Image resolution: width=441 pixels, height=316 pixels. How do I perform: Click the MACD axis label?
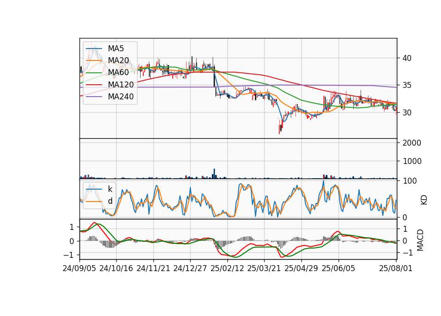coord(420,240)
